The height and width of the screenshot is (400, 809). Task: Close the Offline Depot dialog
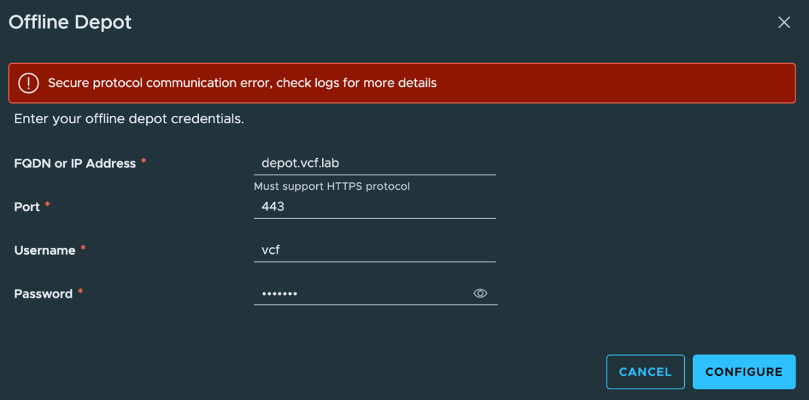[x=784, y=22]
